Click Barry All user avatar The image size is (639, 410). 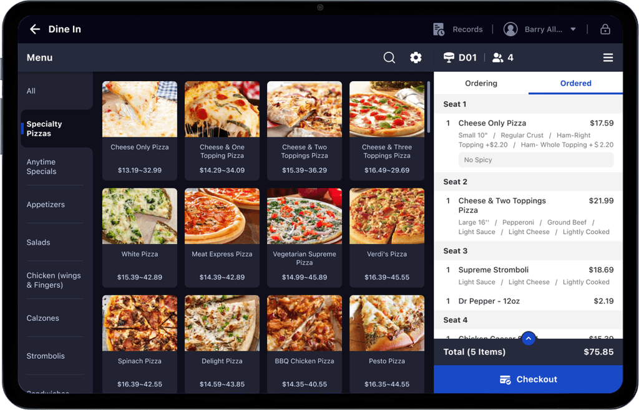coord(510,29)
